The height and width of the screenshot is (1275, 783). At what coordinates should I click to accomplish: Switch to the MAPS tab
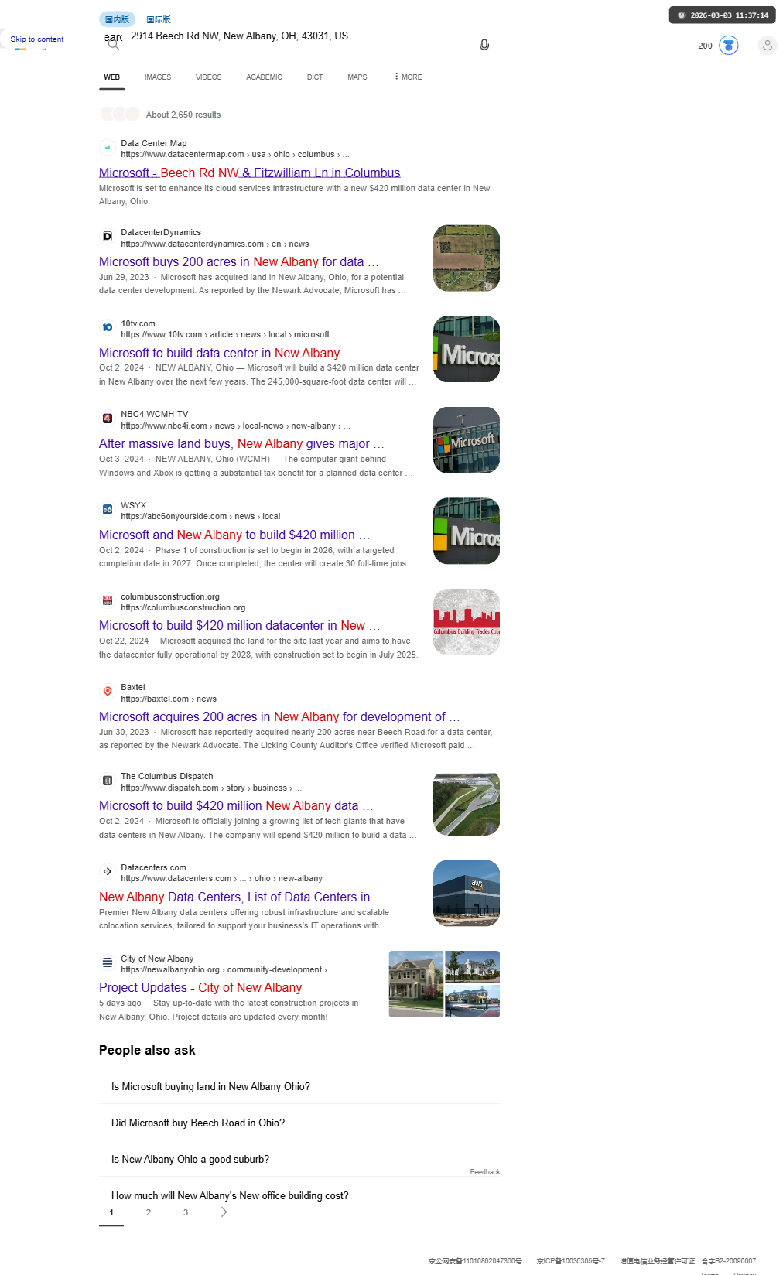(x=357, y=77)
